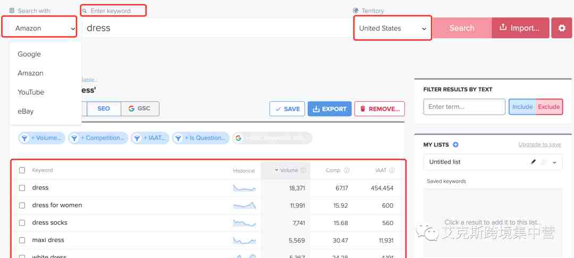574x258 pixels.
Task: Click the info icon beside Comp.
Action: pyautogui.click(x=347, y=170)
